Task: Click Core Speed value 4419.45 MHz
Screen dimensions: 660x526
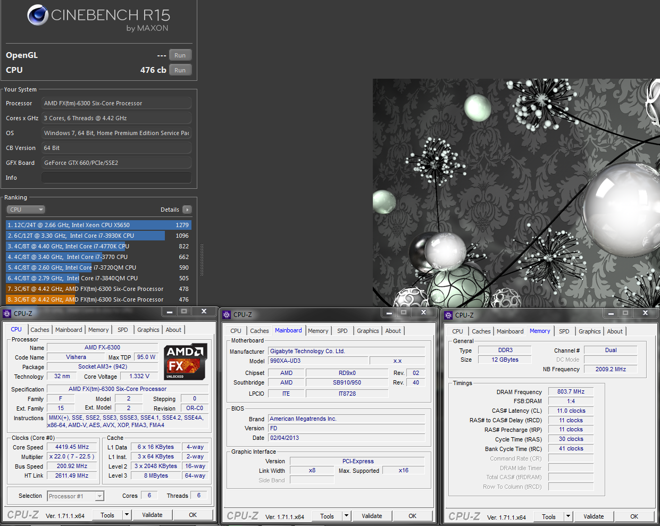Action: (72, 447)
